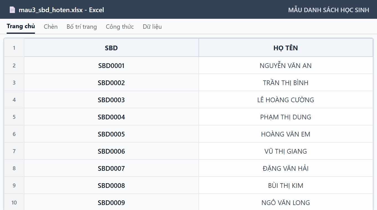Select row header 7
The image size is (377, 210).
coord(14,151)
